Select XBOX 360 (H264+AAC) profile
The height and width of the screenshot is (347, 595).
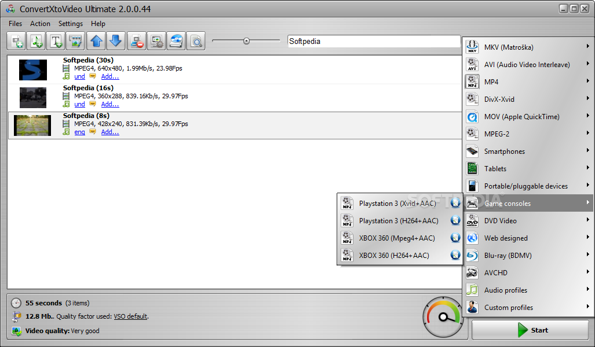(x=400, y=255)
